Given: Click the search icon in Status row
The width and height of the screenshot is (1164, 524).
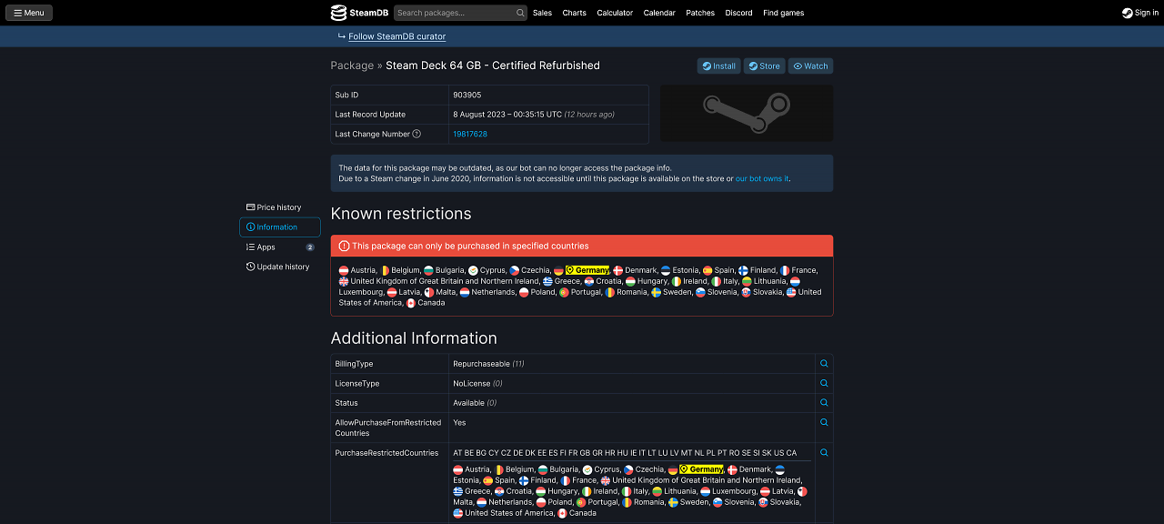Looking at the screenshot, I should pyautogui.click(x=824, y=403).
